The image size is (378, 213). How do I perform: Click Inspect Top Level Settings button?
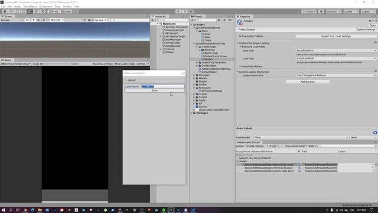click(x=336, y=36)
